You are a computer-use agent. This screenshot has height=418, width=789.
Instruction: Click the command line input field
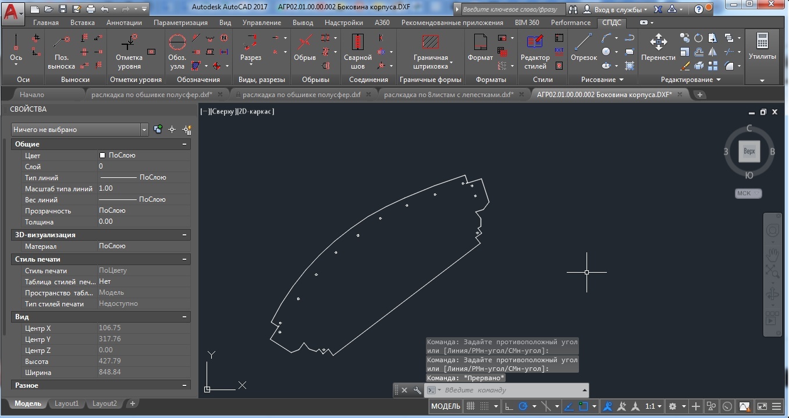(509, 390)
